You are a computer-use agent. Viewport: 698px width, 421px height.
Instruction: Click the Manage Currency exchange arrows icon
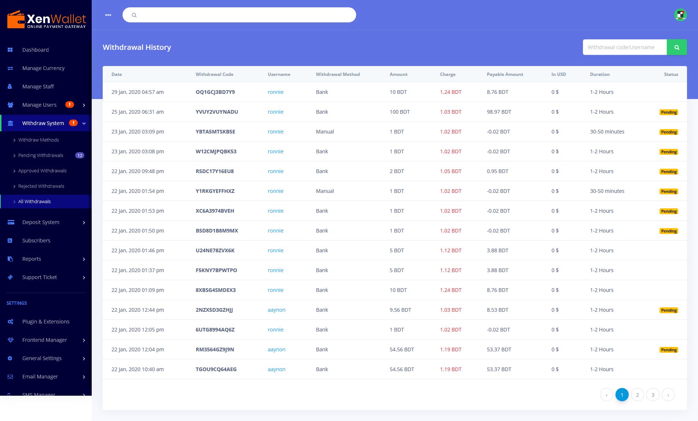click(x=10, y=68)
